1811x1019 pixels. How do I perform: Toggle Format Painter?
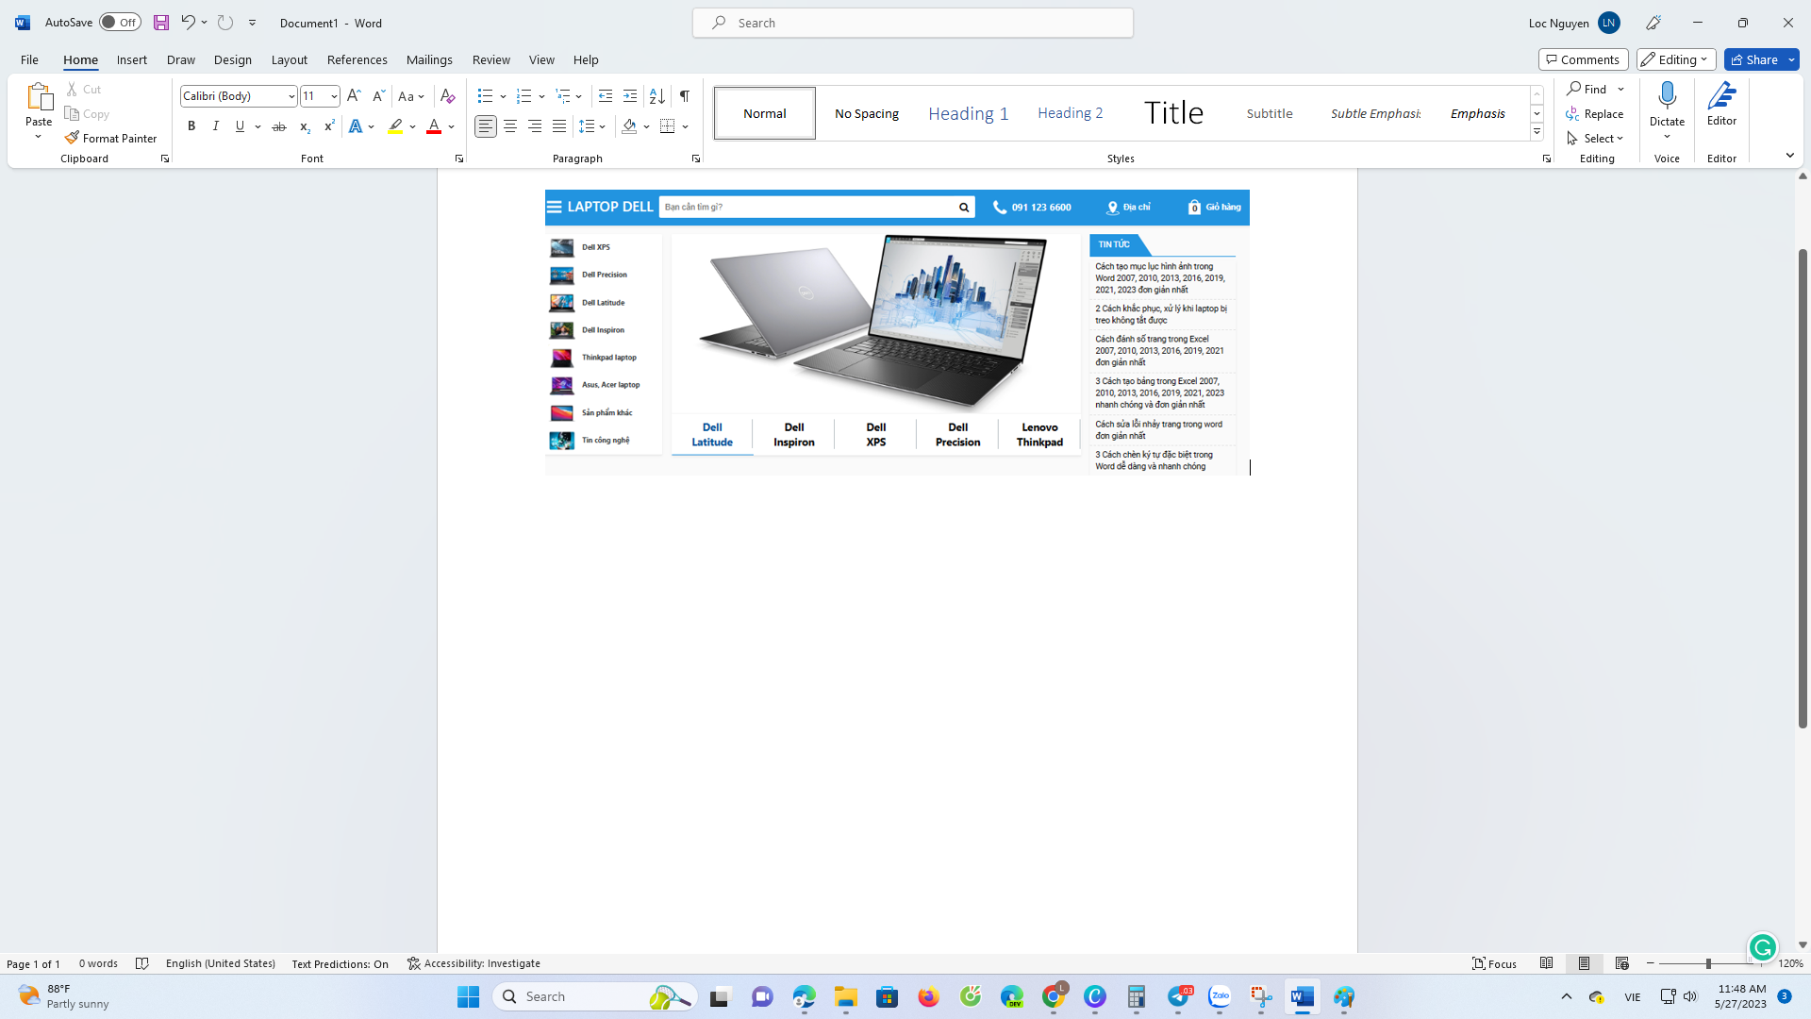[110, 139]
